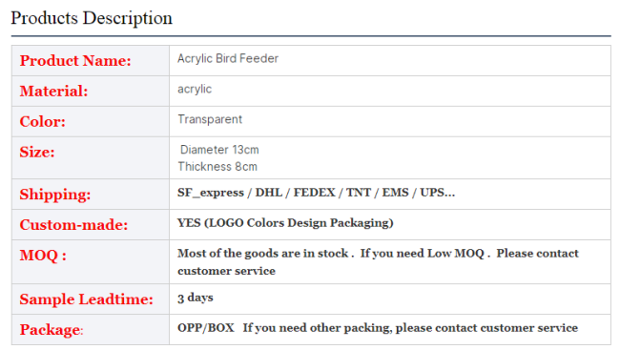The height and width of the screenshot is (350, 620).
Task: Select the Custom-made label
Action: pos(74,225)
